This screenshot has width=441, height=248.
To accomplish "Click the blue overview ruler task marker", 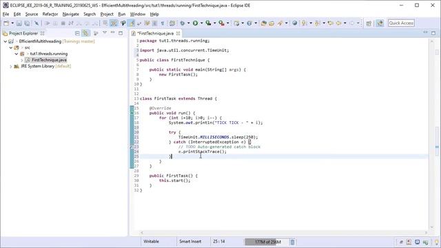I will pos(437,147).
